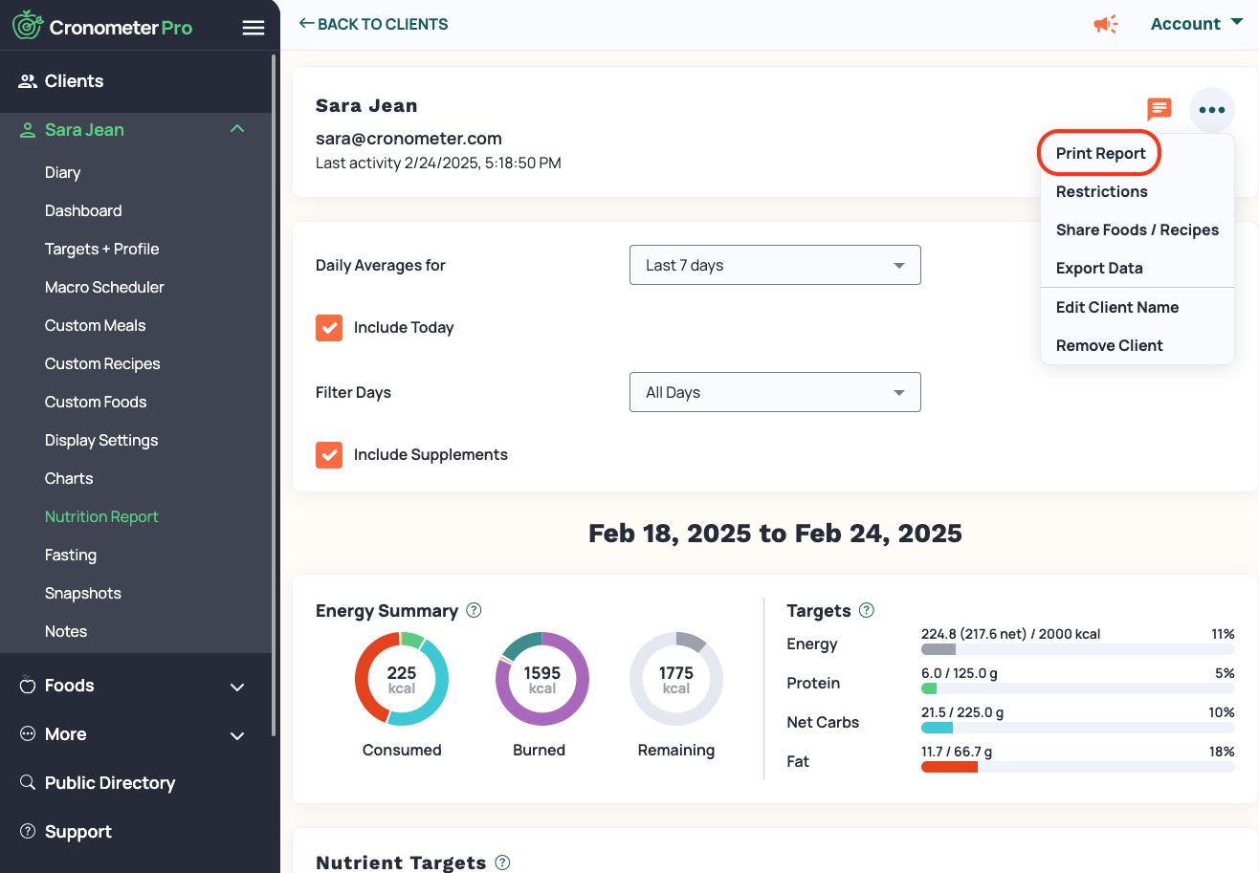The height and width of the screenshot is (873, 1259).
Task: Open Custom Foods page
Action: coord(96,402)
